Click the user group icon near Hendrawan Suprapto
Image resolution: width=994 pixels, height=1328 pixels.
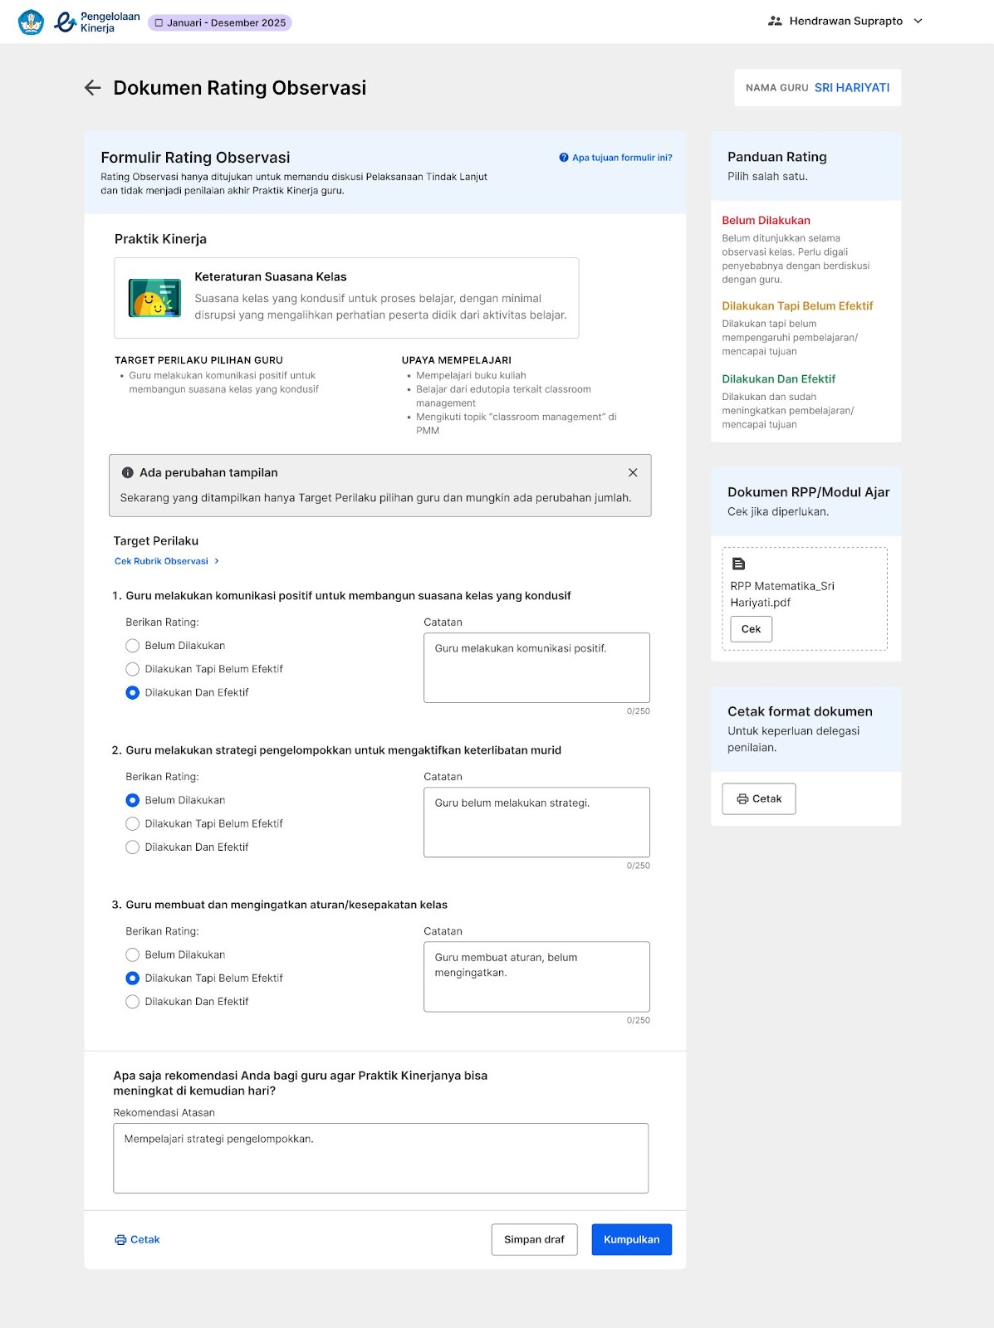pos(775,22)
